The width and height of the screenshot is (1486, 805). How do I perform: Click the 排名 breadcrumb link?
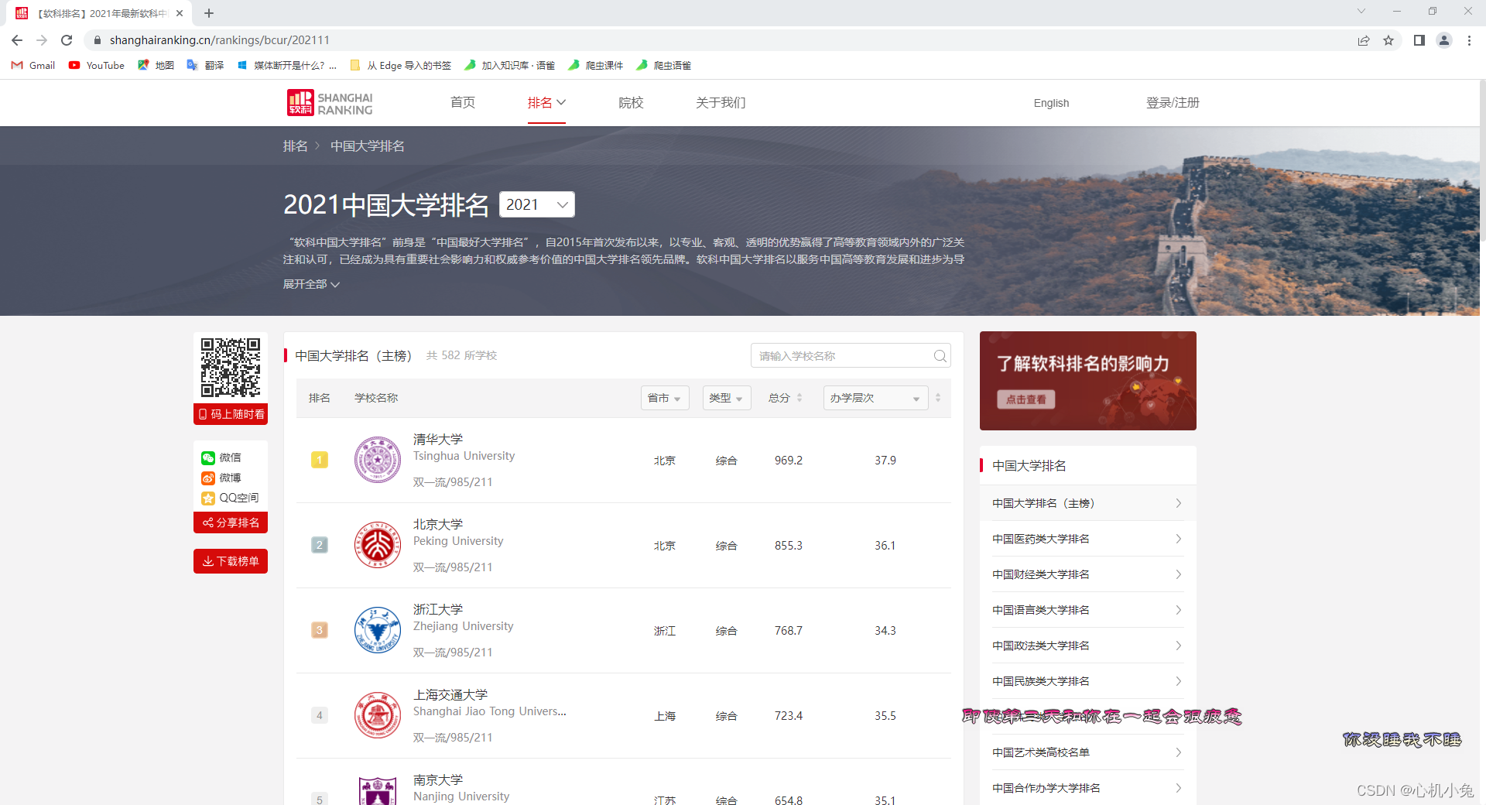click(x=295, y=146)
